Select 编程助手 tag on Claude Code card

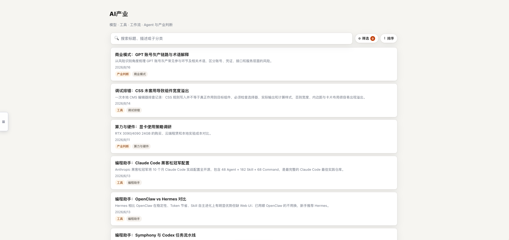click(x=134, y=183)
